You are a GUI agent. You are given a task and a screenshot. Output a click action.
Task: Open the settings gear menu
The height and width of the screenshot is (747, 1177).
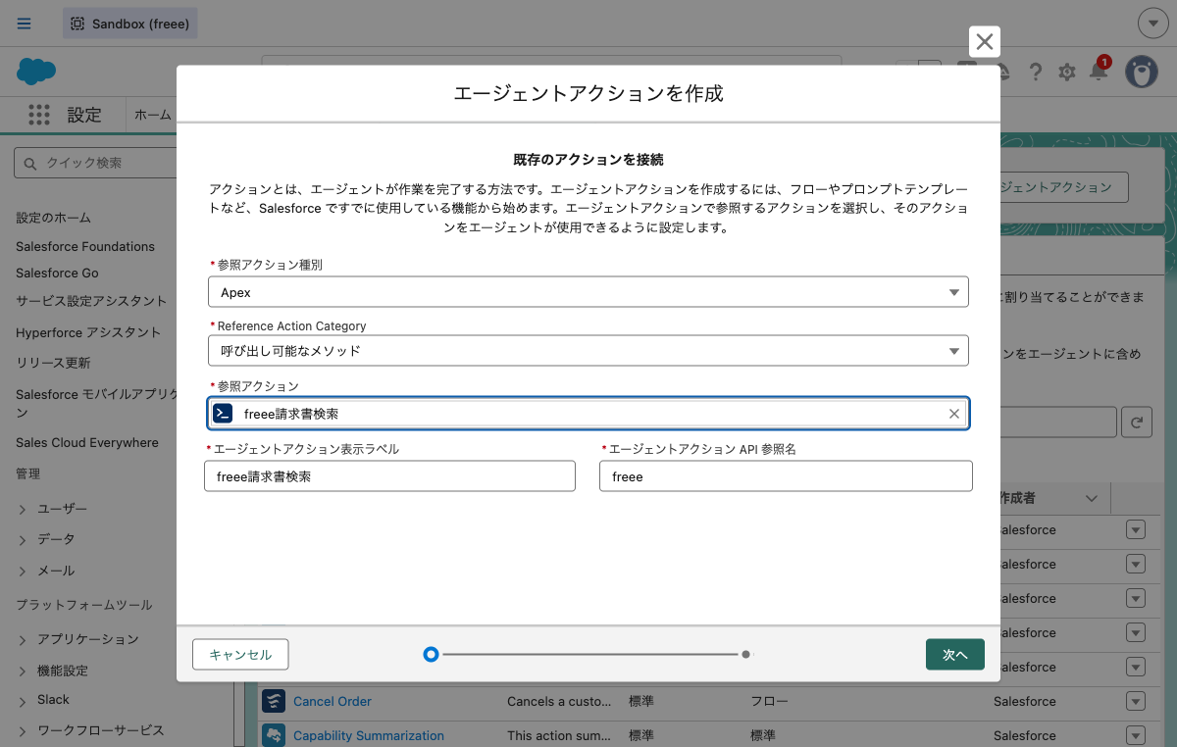tap(1066, 72)
